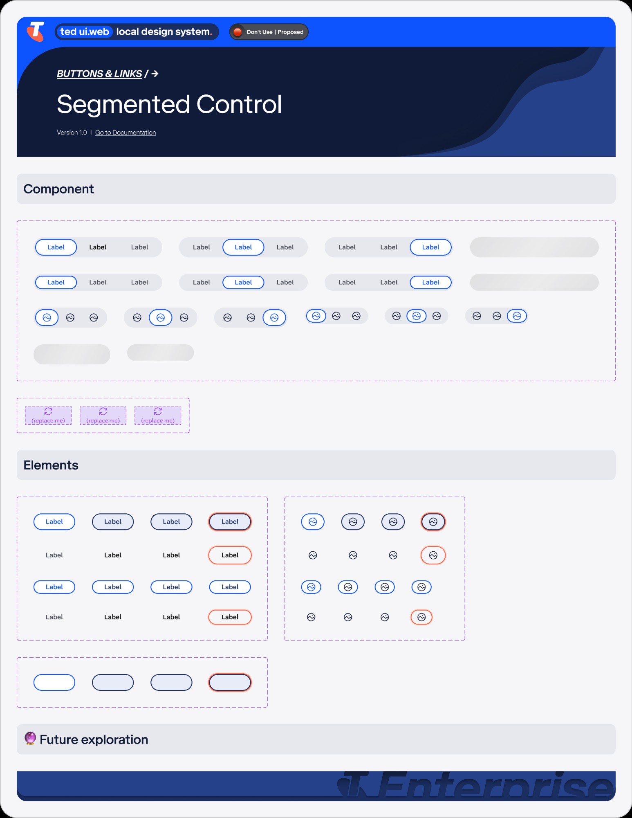Select the middle Label segment in second segmented control

[x=243, y=247]
